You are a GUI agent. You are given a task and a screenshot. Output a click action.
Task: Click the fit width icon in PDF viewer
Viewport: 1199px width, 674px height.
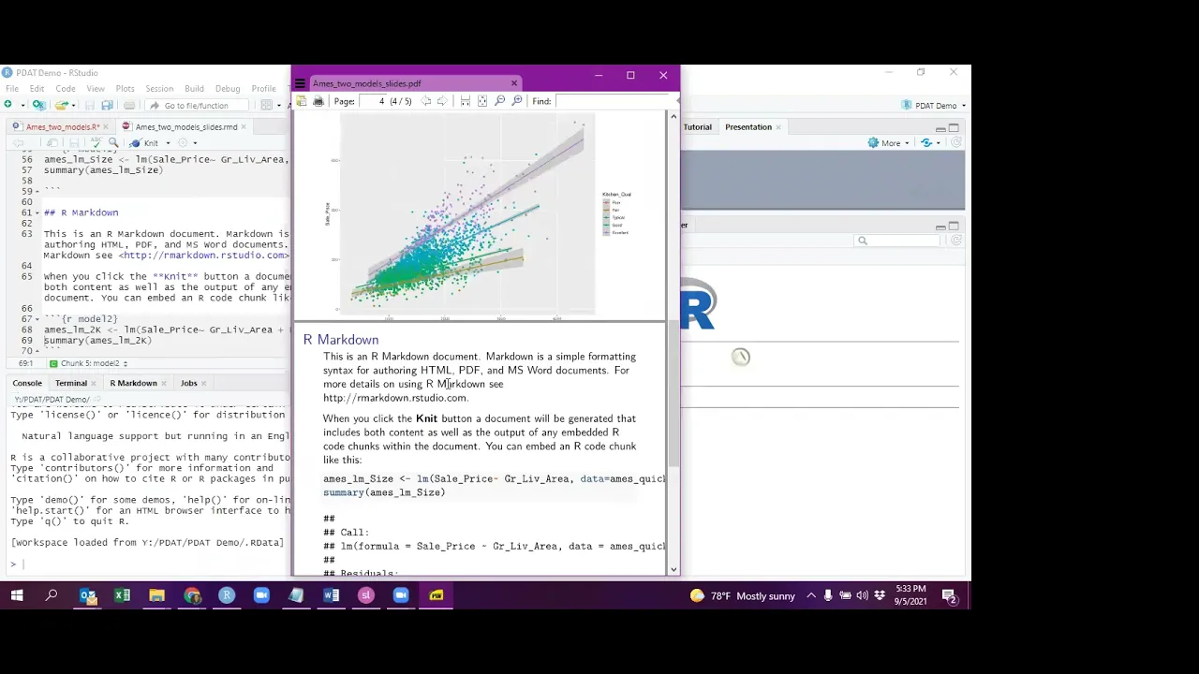[466, 101]
